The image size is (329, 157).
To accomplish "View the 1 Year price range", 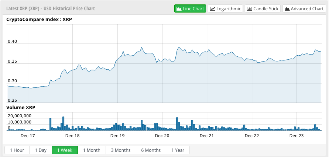I will pos(178,150).
